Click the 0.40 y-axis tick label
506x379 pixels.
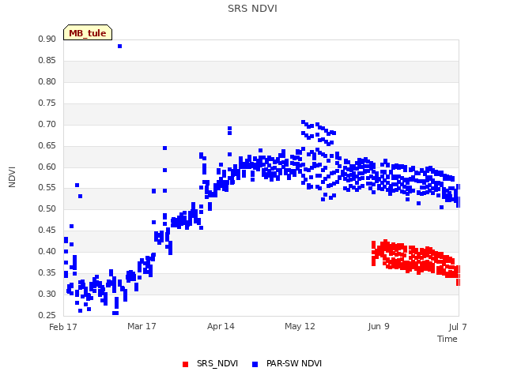coord(47,252)
